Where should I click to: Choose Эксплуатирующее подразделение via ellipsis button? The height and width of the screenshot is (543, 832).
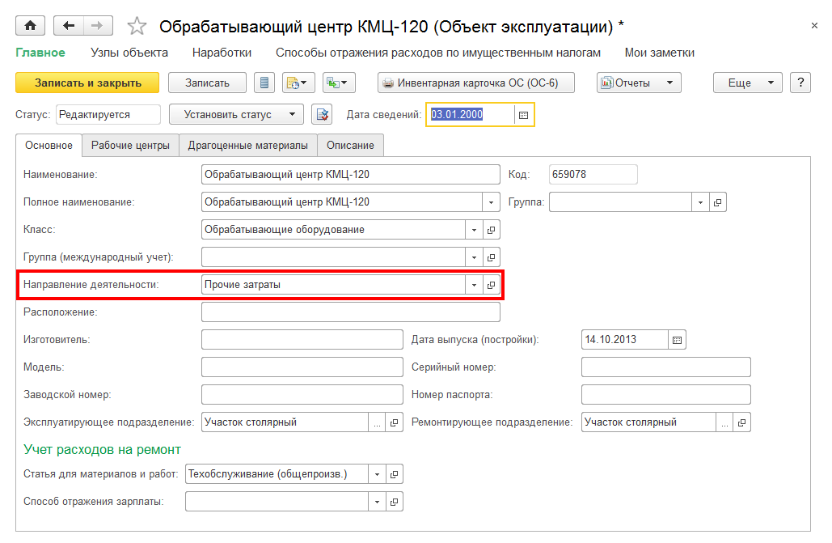click(x=377, y=422)
